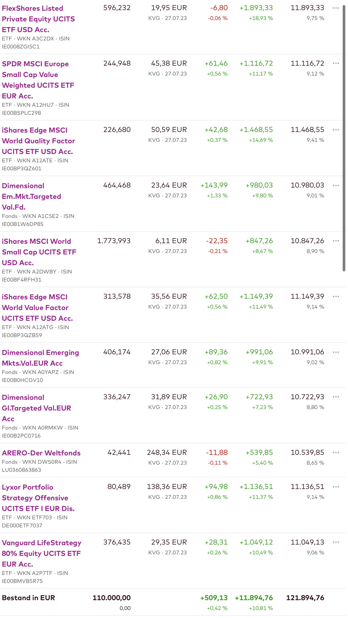Open three-dot menu for Dimensional Gl.Targeted Val.EUR
The image size is (348, 618).
(x=336, y=397)
